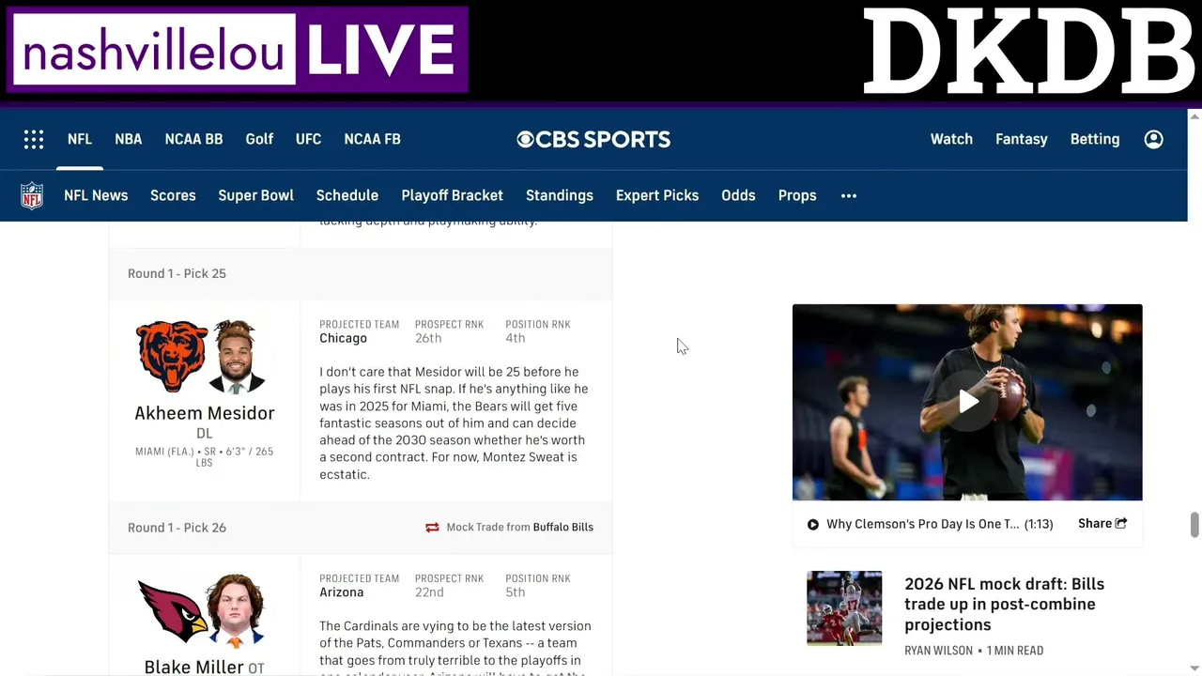Viewport: 1202px width, 676px height.
Task: Click the Chicago Bears team logo
Action: point(172,356)
